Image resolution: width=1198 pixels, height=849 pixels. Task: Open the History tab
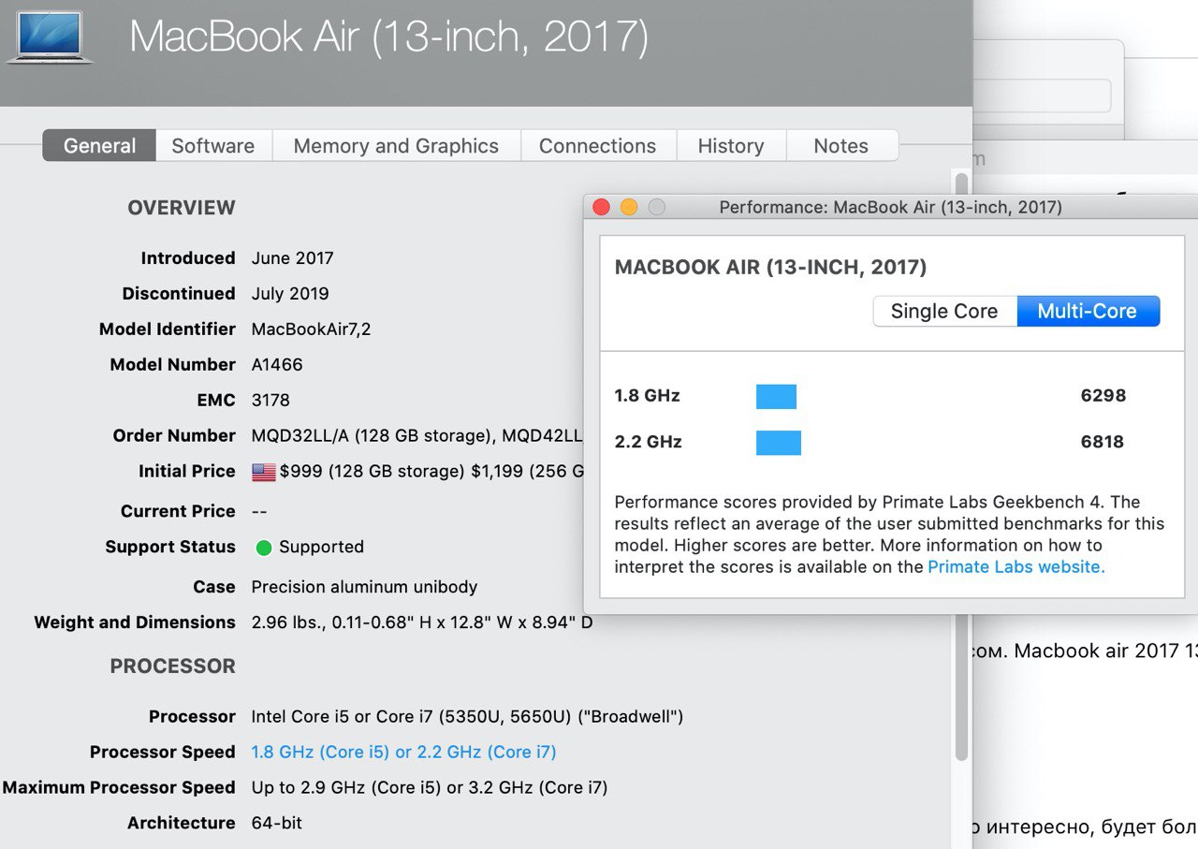coord(731,146)
